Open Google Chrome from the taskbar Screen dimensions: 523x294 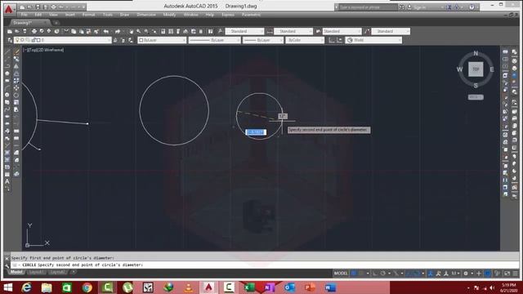point(87,287)
